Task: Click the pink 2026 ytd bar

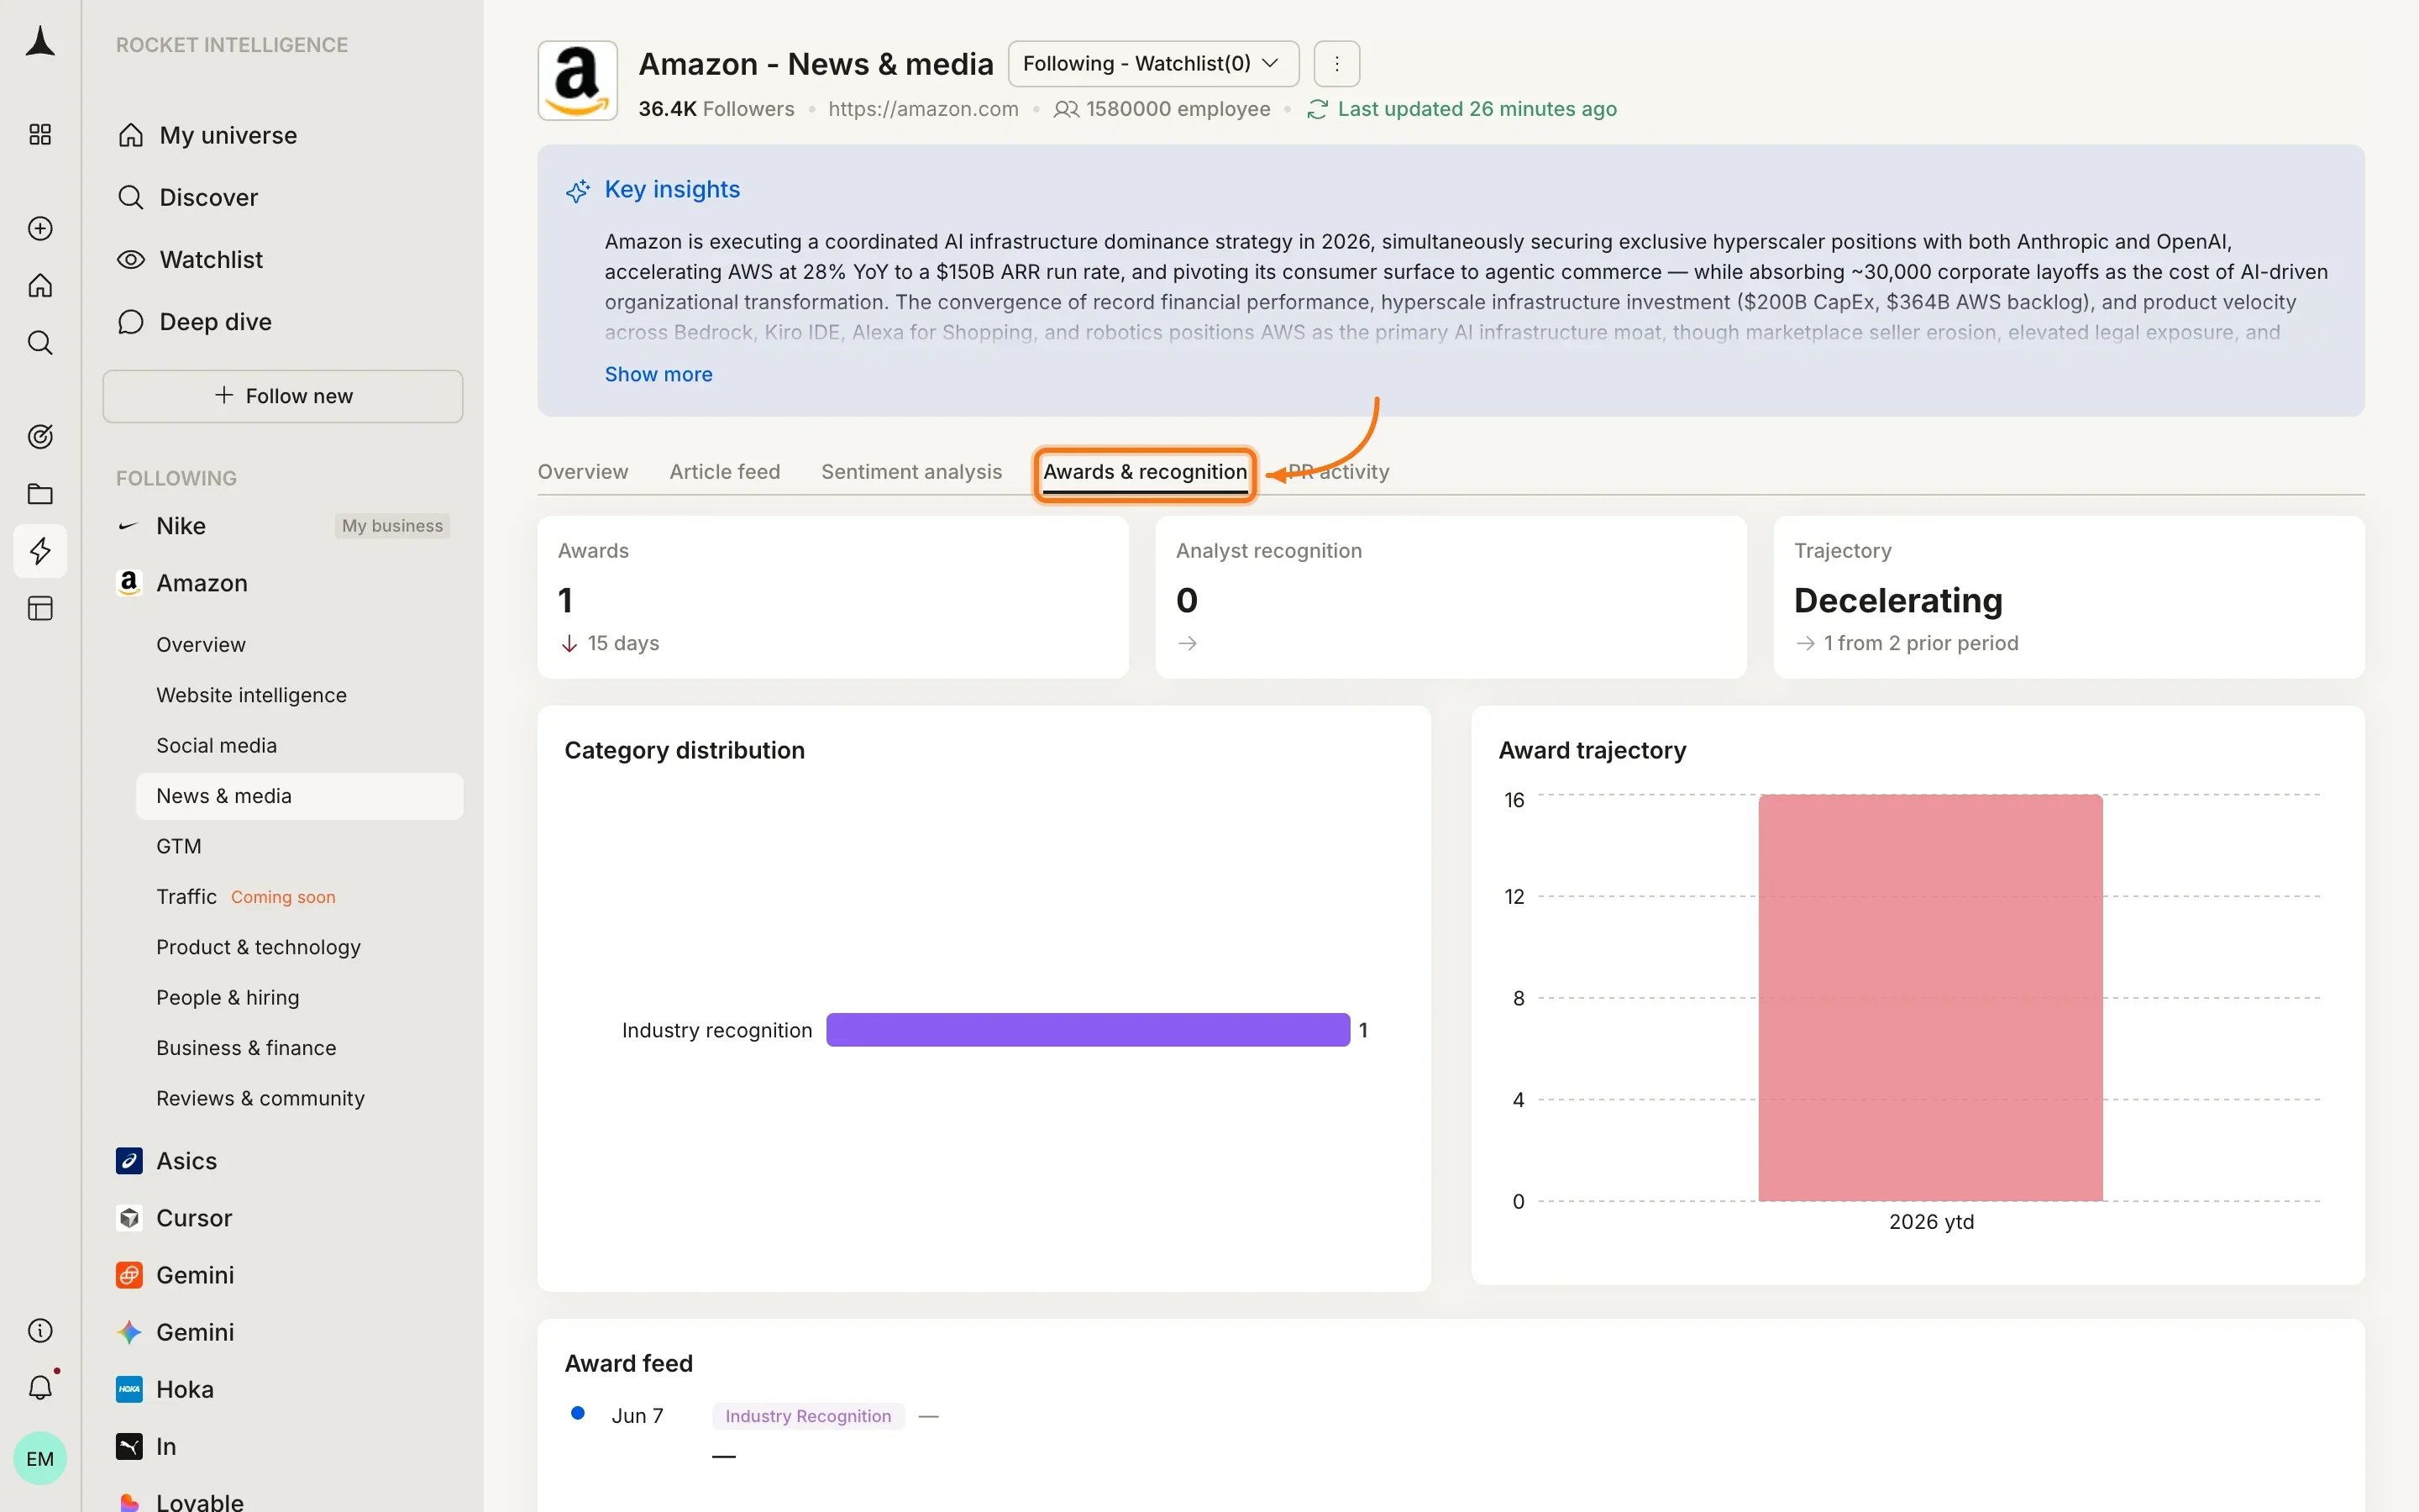Action: point(1930,997)
